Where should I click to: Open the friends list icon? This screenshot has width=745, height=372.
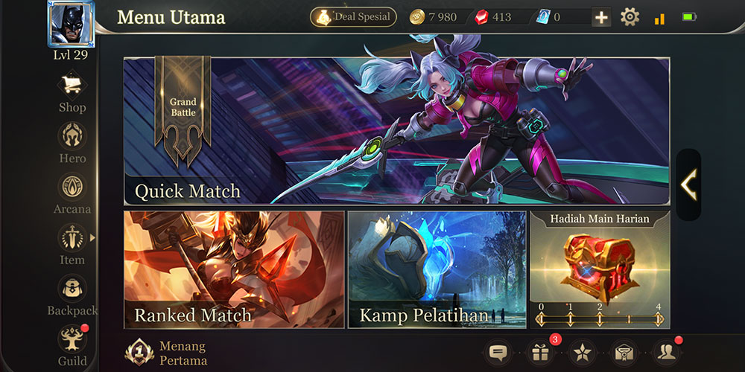point(667,353)
